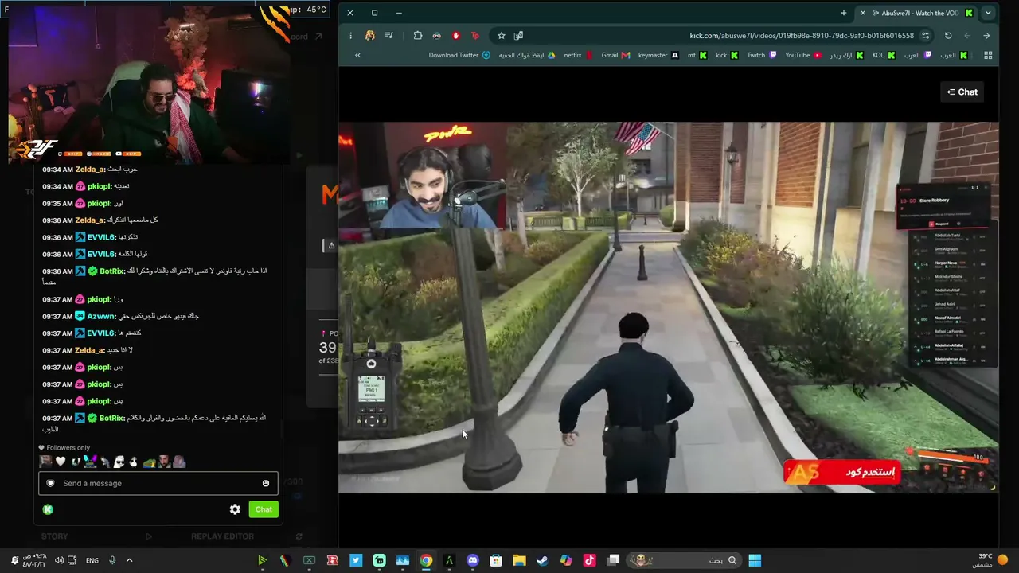
Task: Open the Gmail bookmark
Action: click(x=615, y=55)
